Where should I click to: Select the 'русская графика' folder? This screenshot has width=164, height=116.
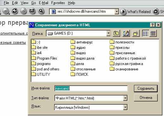tap(126, 64)
